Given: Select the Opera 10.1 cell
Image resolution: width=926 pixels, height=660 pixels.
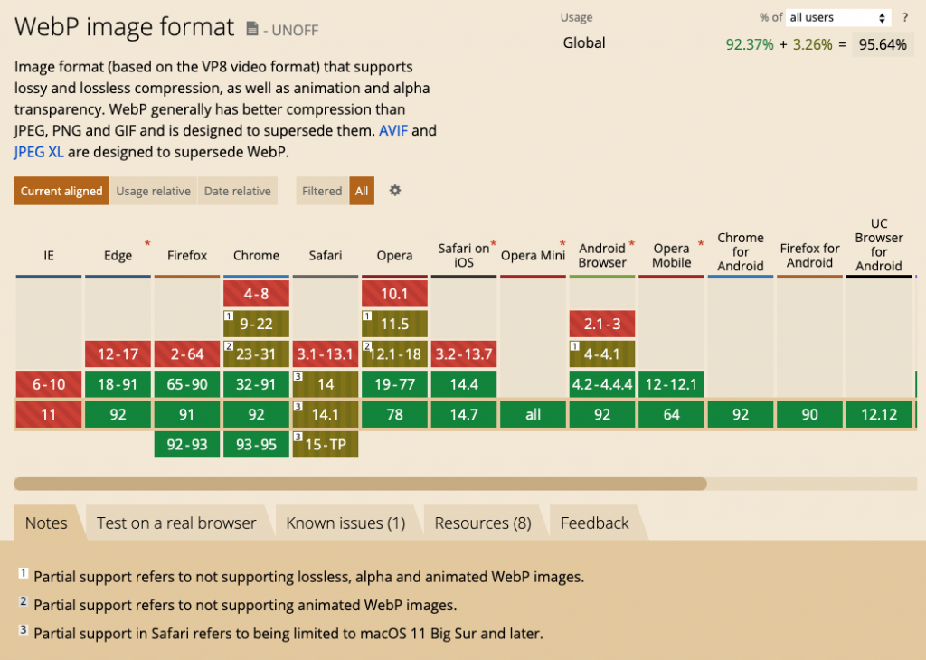Looking at the screenshot, I should point(394,294).
